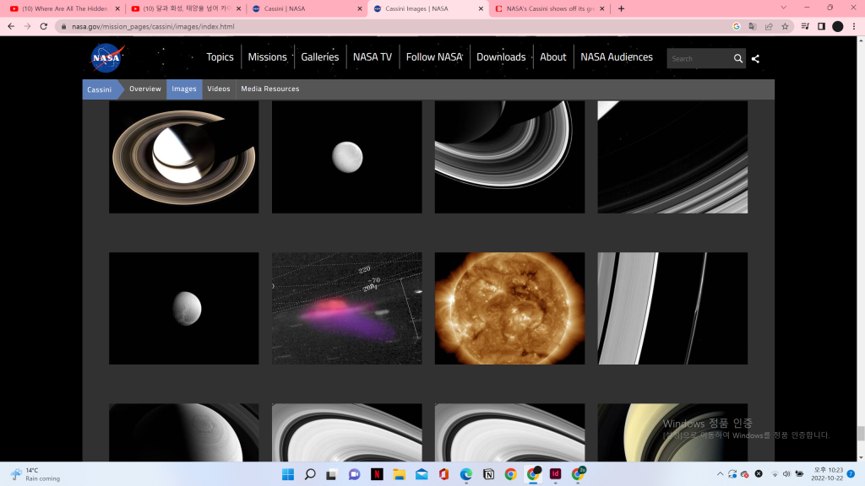
Task: Open Notion from the taskbar
Action: point(488,474)
